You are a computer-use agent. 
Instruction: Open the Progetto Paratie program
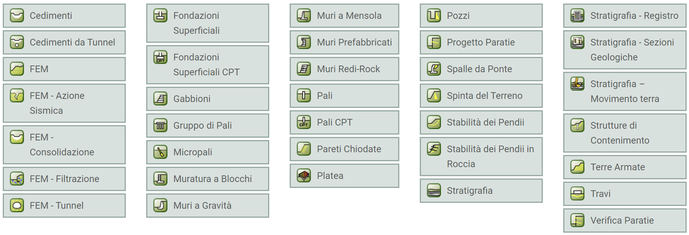click(x=481, y=42)
